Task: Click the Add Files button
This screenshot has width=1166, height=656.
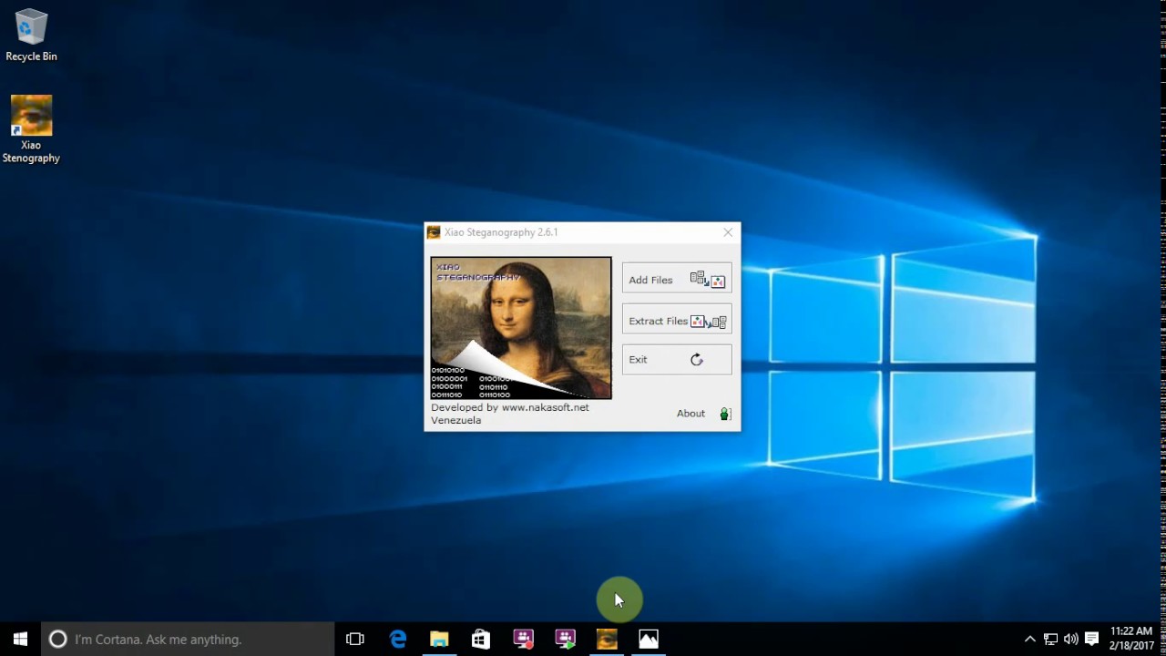Action: coord(676,280)
